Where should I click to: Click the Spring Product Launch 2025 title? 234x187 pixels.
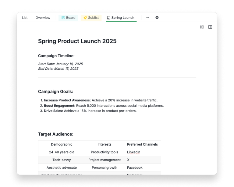[77, 41]
